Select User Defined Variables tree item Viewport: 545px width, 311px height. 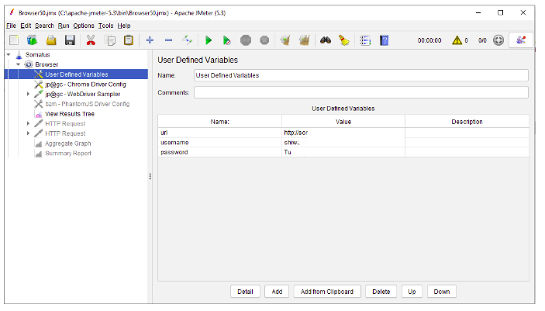pyautogui.click(x=77, y=74)
